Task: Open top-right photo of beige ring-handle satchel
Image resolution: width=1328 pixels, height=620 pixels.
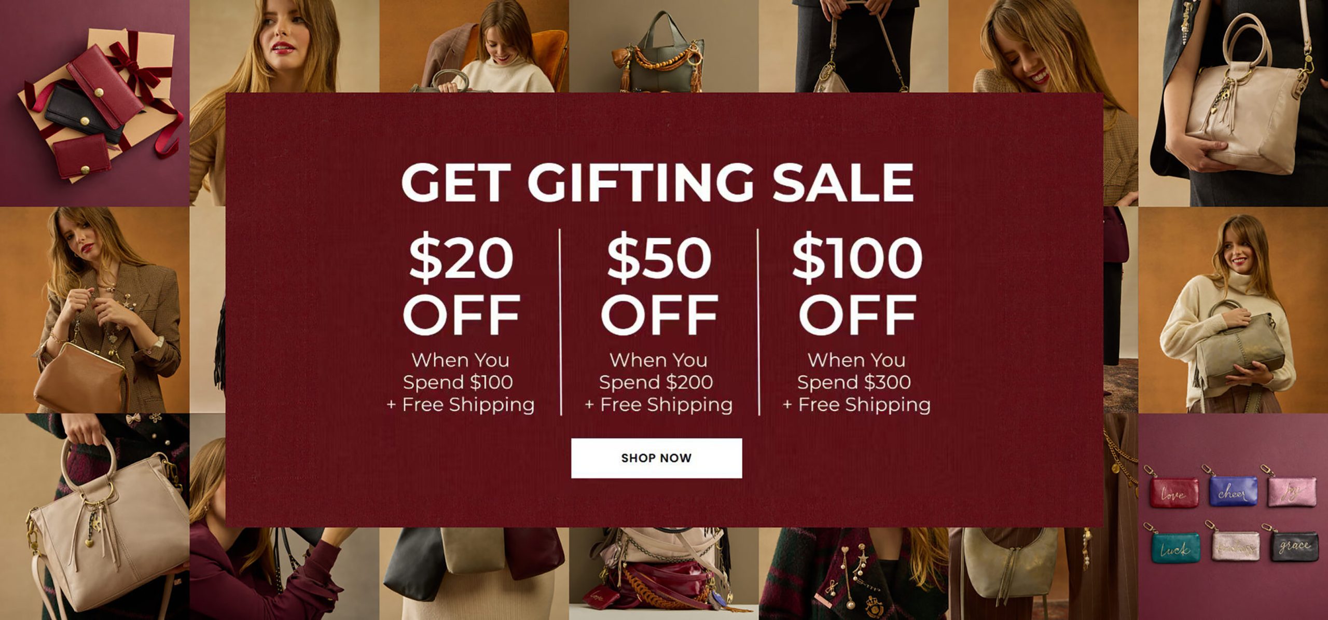Action: (x=1233, y=103)
